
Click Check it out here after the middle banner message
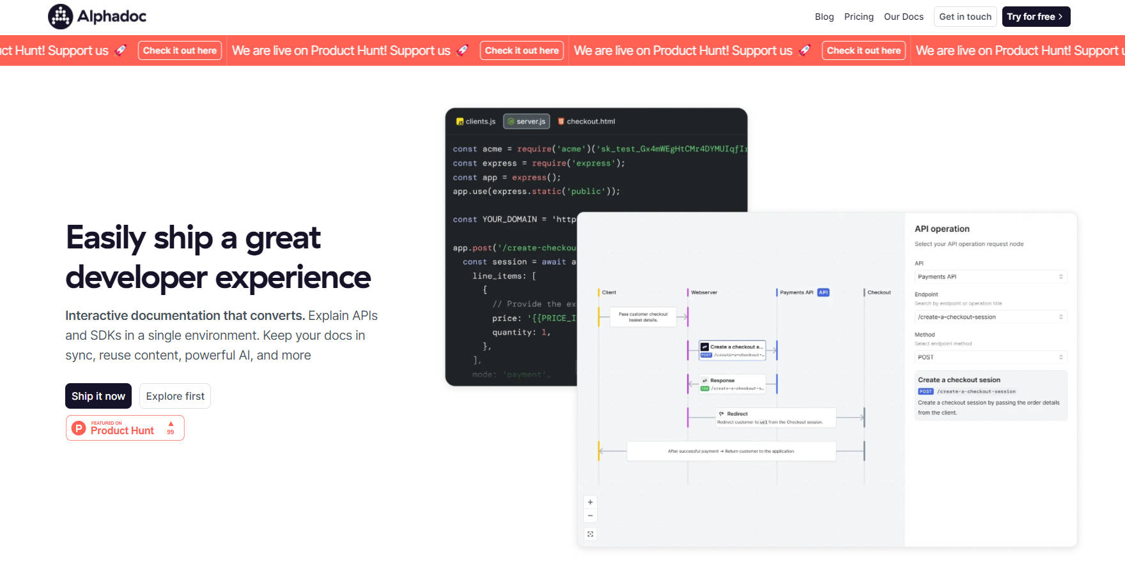tap(522, 50)
